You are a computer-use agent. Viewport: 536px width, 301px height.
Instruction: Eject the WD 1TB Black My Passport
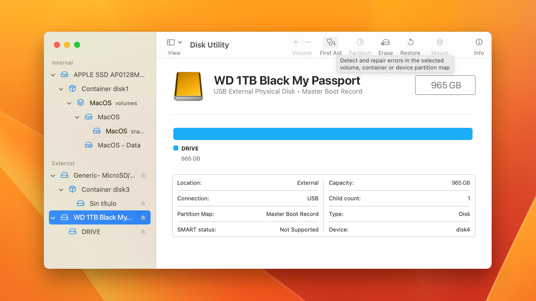[x=143, y=217]
